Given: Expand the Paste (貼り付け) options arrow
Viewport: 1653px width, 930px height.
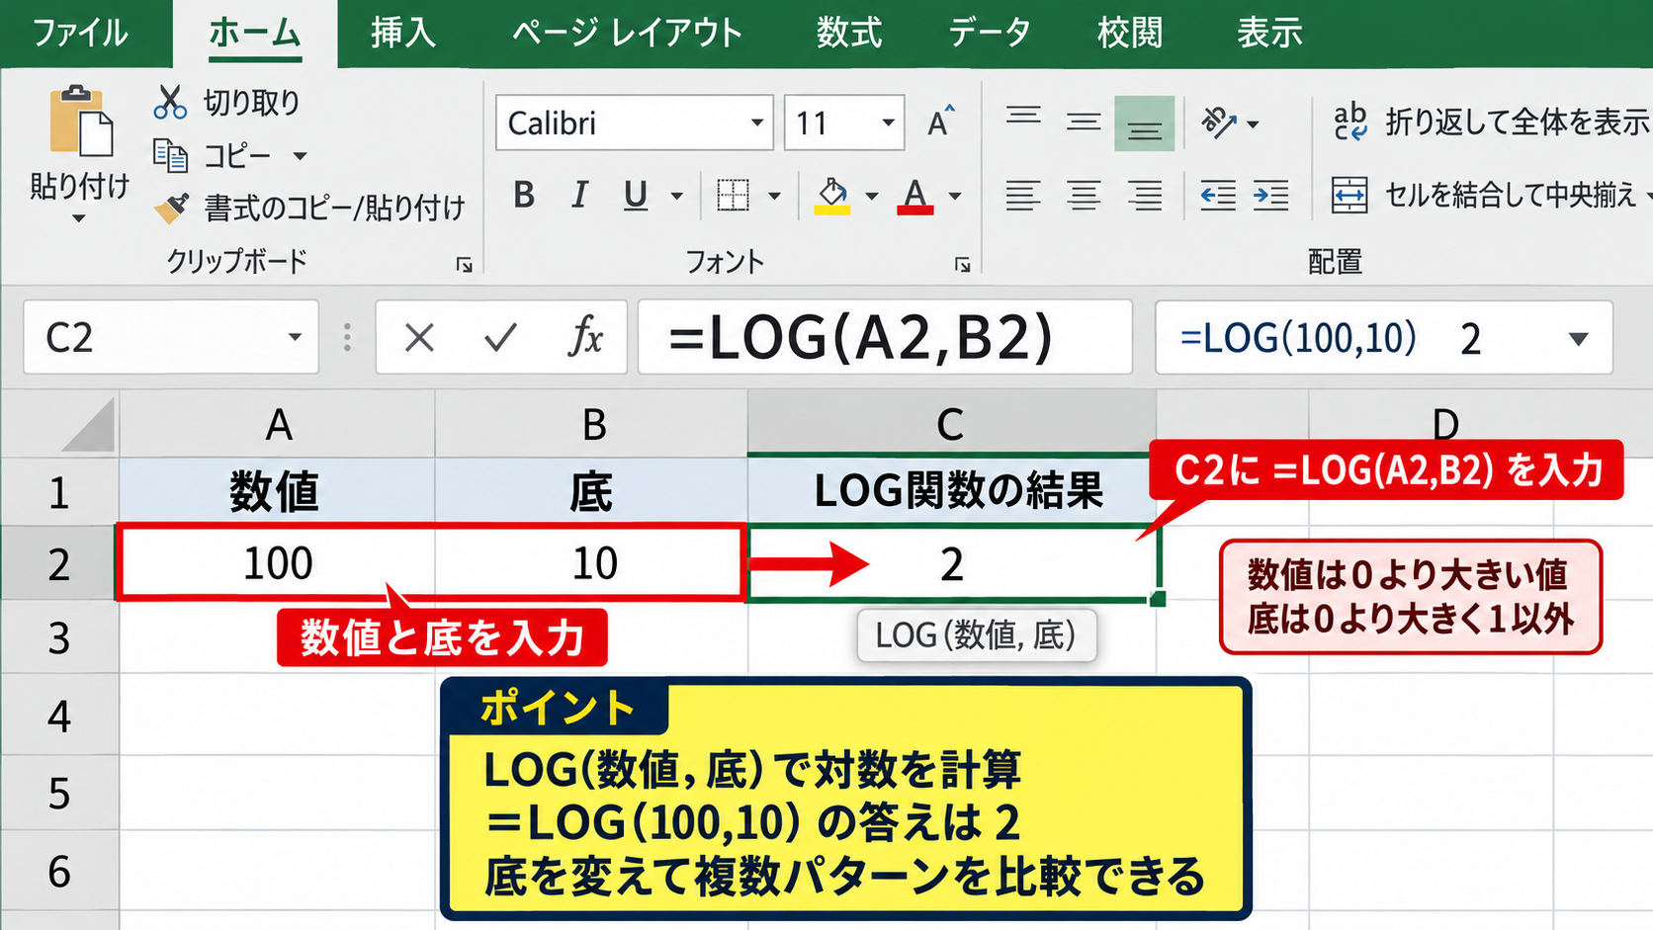Looking at the screenshot, I should coord(79,218).
